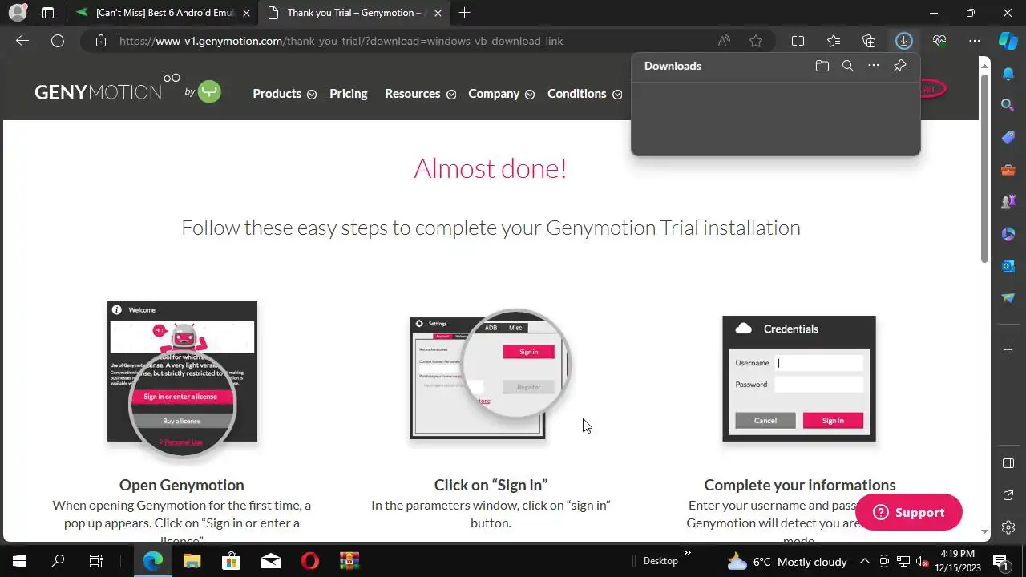This screenshot has height=577, width=1026.
Task: Open Microsoft 365 in sidebar
Action: 1008,234
